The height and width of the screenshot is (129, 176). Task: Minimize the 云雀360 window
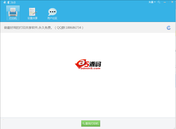[165, 2]
